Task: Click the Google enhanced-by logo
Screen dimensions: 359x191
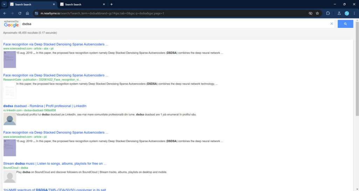Action: pyautogui.click(x=11, y=24)
